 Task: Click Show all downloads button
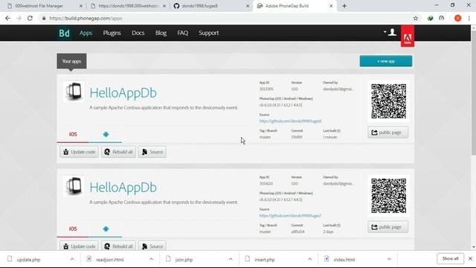pyautogui.click(x=451, y=258)
